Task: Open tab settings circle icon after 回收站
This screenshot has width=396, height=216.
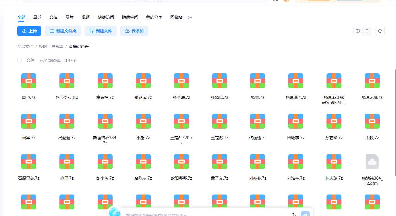Action: [x=190, y=17]
